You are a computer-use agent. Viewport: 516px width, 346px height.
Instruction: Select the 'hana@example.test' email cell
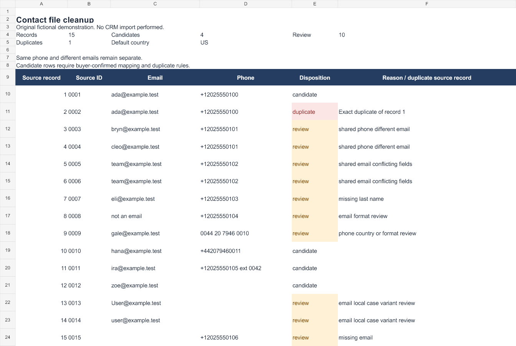(x=155, y=251)
